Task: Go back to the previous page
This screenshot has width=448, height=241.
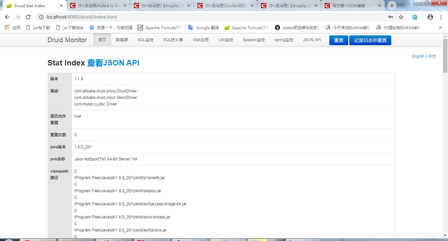Action: pos(7,17)
